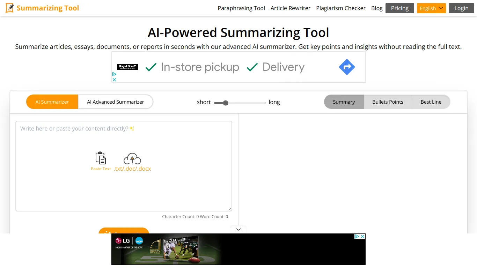Open the Pricing page

[399, 8]
